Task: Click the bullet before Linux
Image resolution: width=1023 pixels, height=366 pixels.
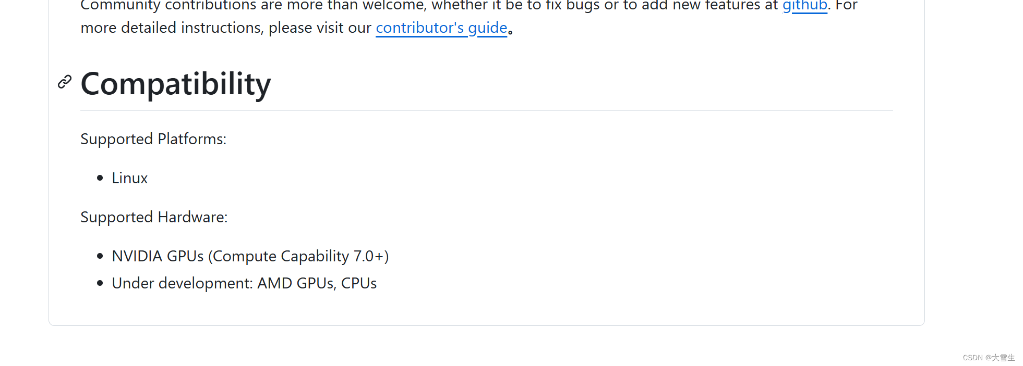Action: click(100, 178)
